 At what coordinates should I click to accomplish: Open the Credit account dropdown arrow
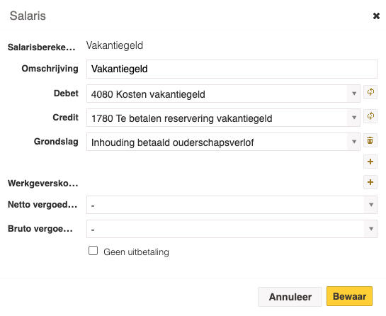[x=354, y=118]
